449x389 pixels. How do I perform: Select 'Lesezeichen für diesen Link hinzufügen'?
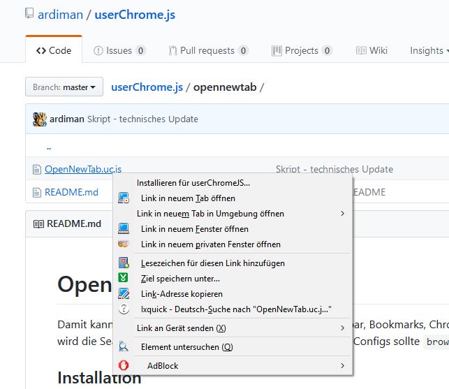(x=233, y=263)
